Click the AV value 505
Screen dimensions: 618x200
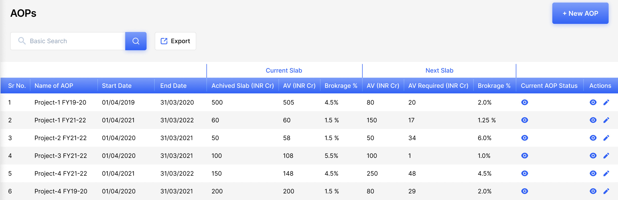289,102
